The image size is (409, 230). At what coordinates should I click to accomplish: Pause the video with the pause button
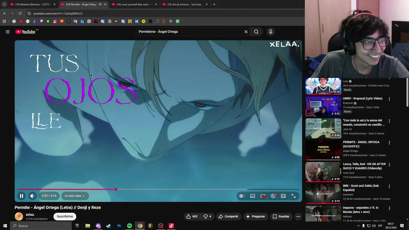coord(21,196)
